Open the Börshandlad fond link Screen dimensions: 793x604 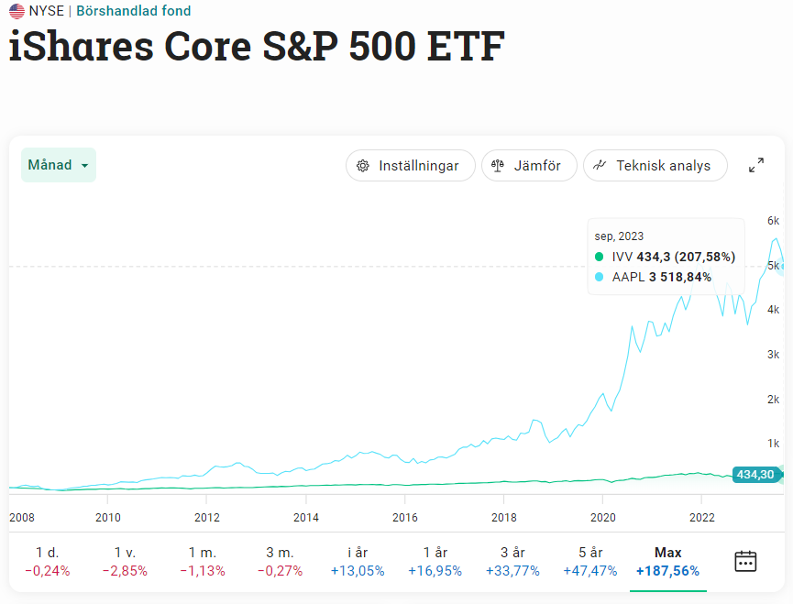pos(133,11)
